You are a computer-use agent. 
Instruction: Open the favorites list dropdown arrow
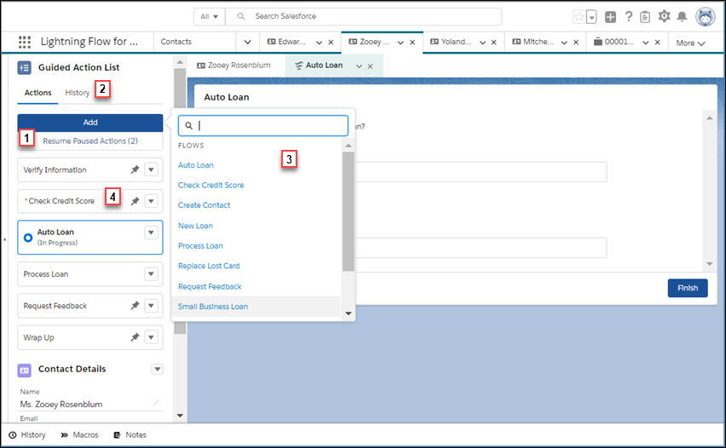[x=591, y=17]
